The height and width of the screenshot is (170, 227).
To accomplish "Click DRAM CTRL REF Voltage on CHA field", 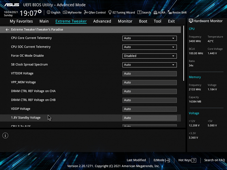I will coord(150,91).
